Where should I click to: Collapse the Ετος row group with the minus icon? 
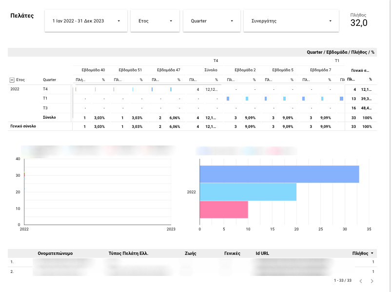[x=12, y=80]
